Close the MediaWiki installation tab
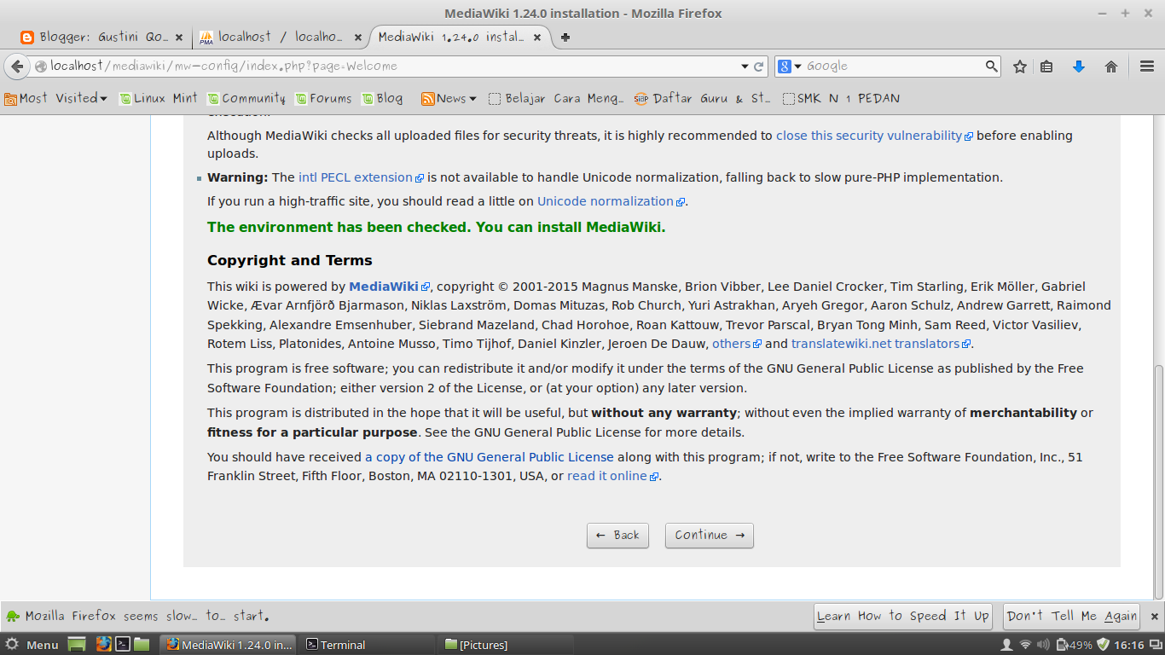 coord(537,38)
